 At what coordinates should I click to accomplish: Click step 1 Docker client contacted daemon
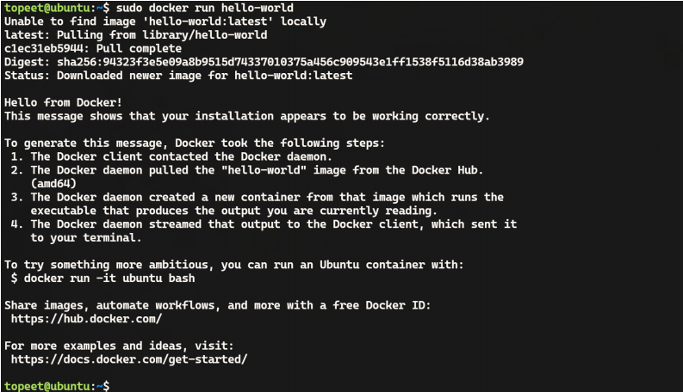[x=171, y=156]
